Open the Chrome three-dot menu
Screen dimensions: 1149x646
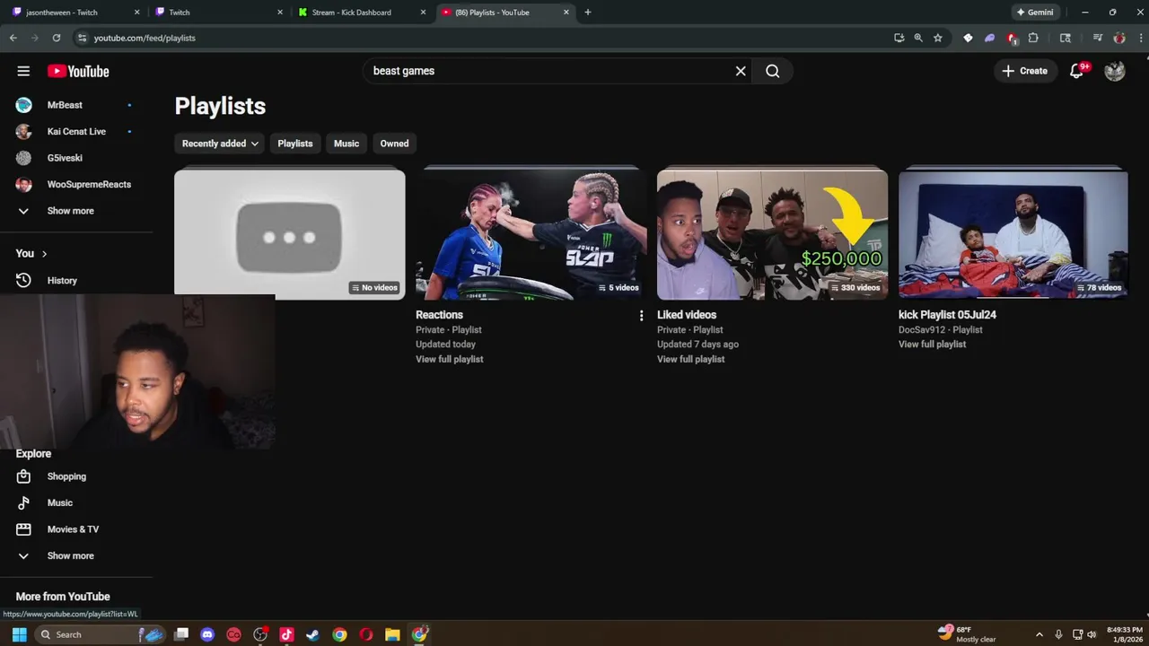[1139, 38]
